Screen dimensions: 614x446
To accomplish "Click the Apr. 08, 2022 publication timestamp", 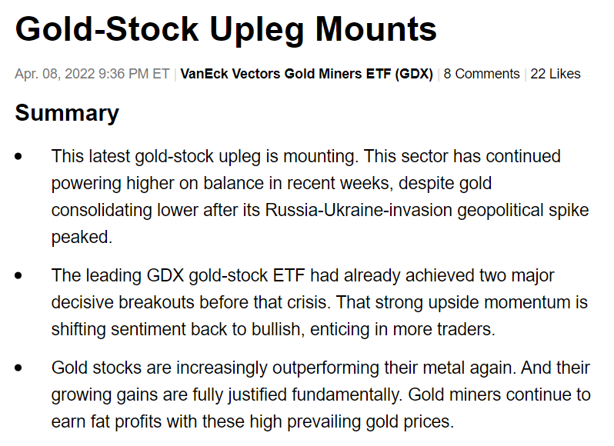I will (92, 74).
